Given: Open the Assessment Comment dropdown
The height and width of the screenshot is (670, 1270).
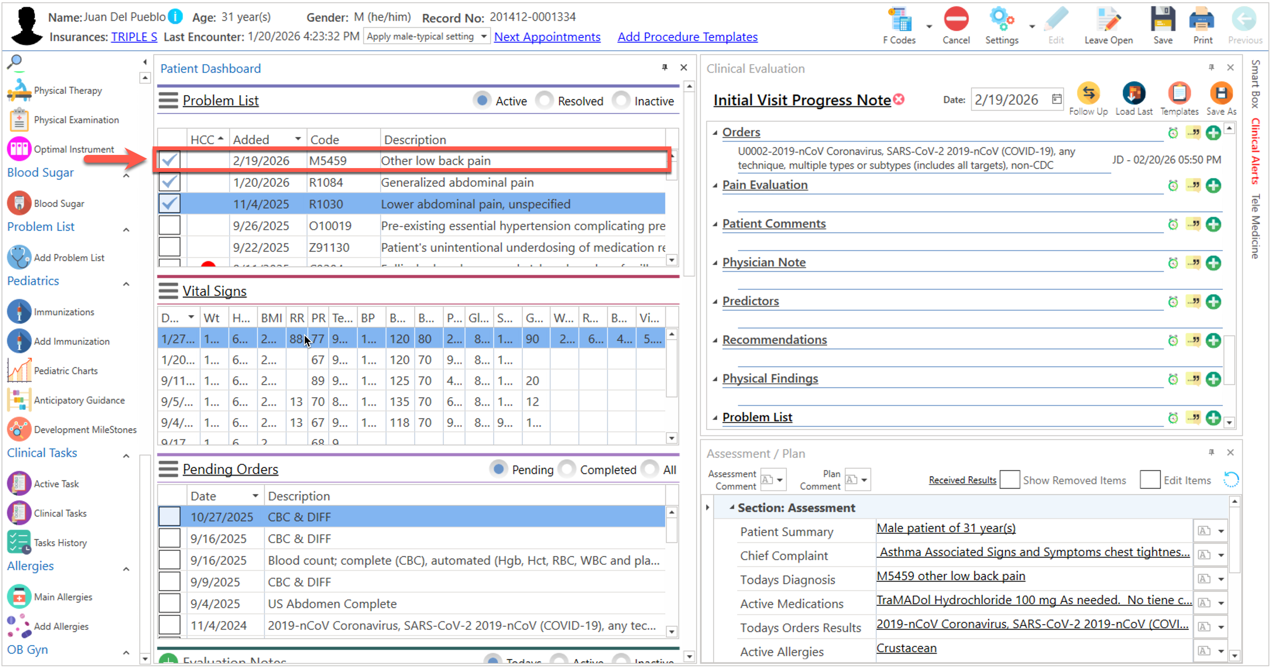Looking at the screenshot, I should point(779,480).
